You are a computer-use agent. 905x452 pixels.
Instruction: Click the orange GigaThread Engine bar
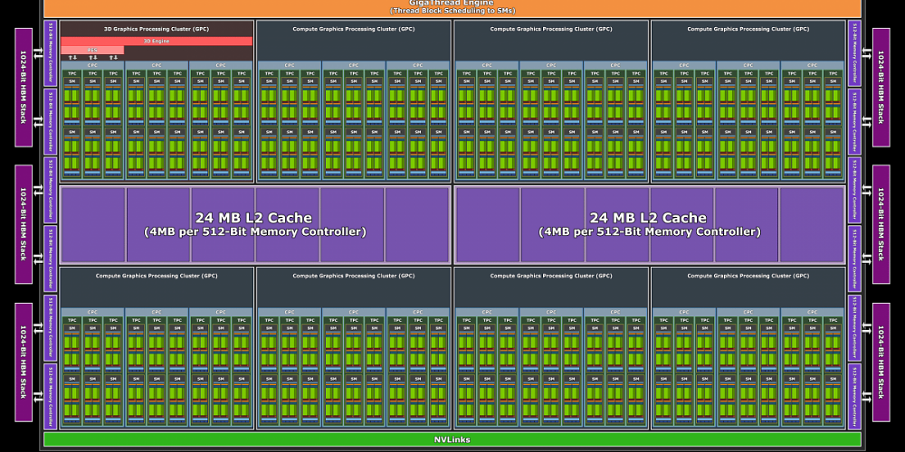tap(452, 8)
